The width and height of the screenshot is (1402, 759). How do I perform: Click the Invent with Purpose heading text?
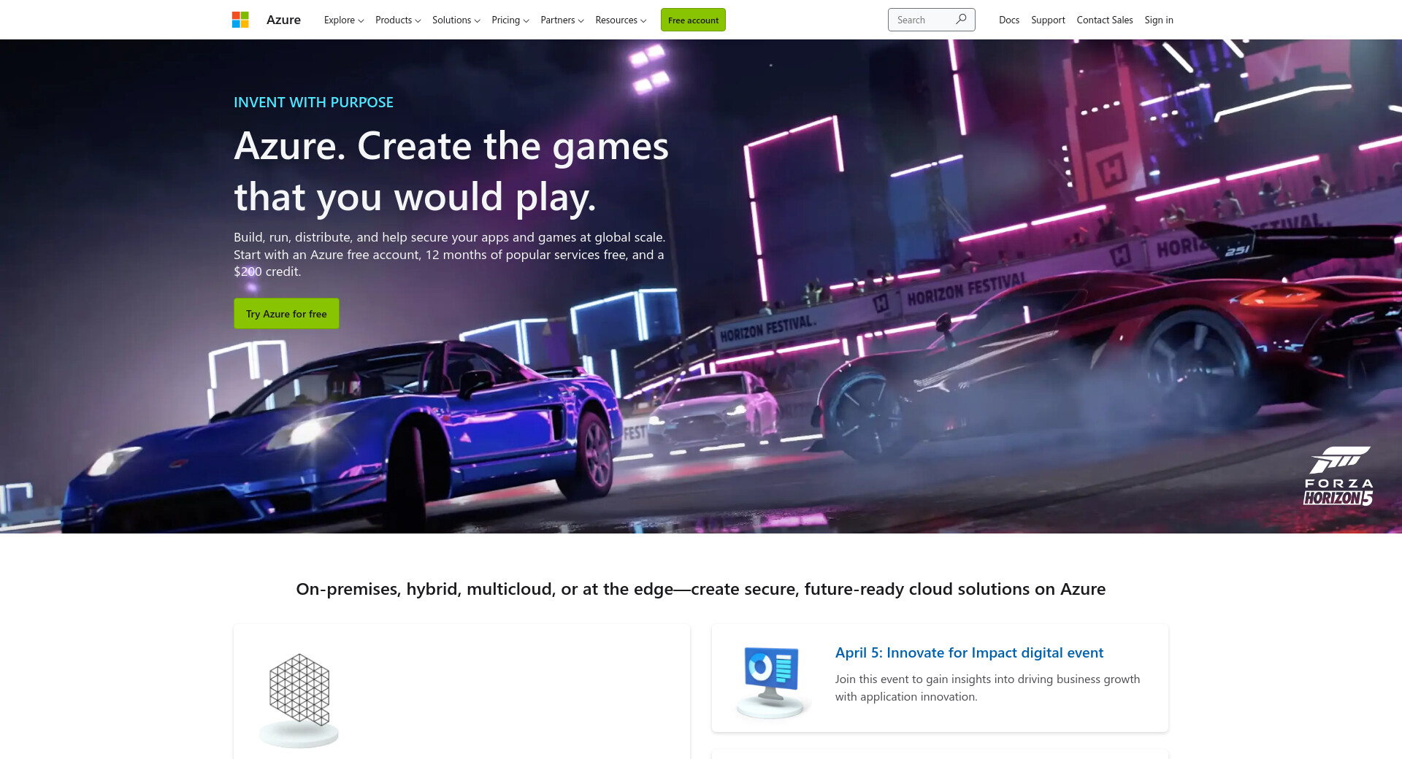(x=313, y=102)
